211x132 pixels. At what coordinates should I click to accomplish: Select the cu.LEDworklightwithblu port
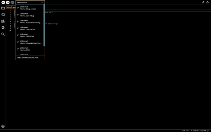pyautogui.click(x=30, y=42)
